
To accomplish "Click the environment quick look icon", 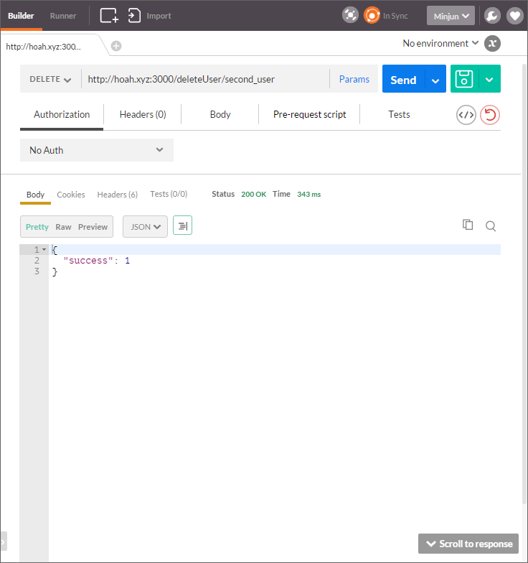I will 492,43.
